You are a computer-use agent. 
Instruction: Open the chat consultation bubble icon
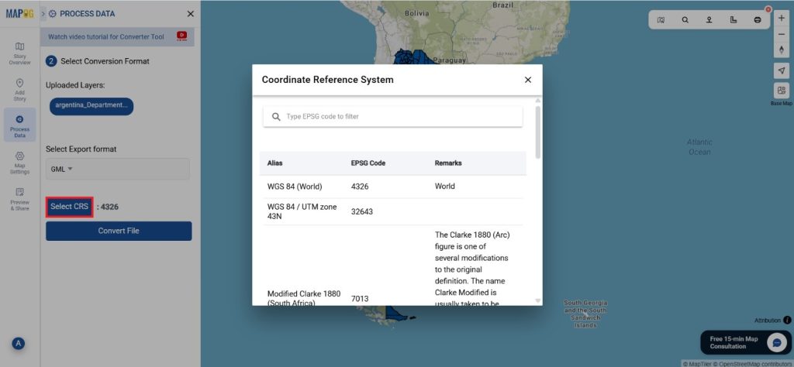(x=777, y=342)
